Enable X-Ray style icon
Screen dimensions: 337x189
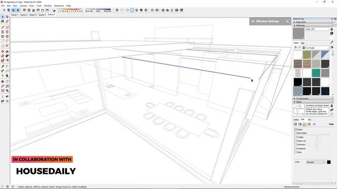coord(117,10)
